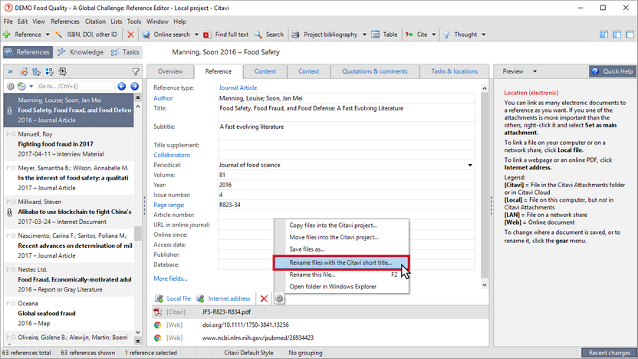Toggle read-status circle on Manuell, Roy
The width and height of the screenshot is (638, 359).
(x=14, y=134)
